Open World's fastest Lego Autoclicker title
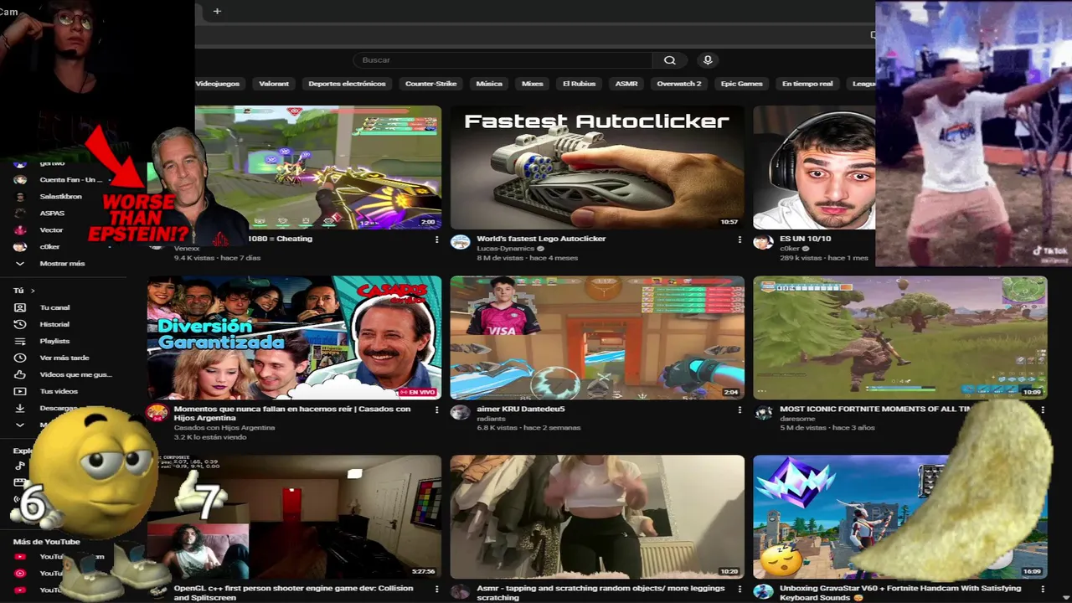This screenshot has width=1072, height=603. (541, 239)
